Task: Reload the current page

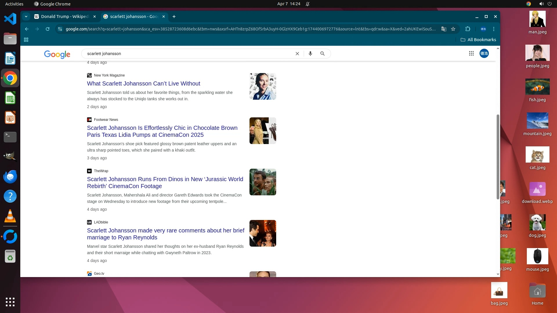Action: point(48,29)
